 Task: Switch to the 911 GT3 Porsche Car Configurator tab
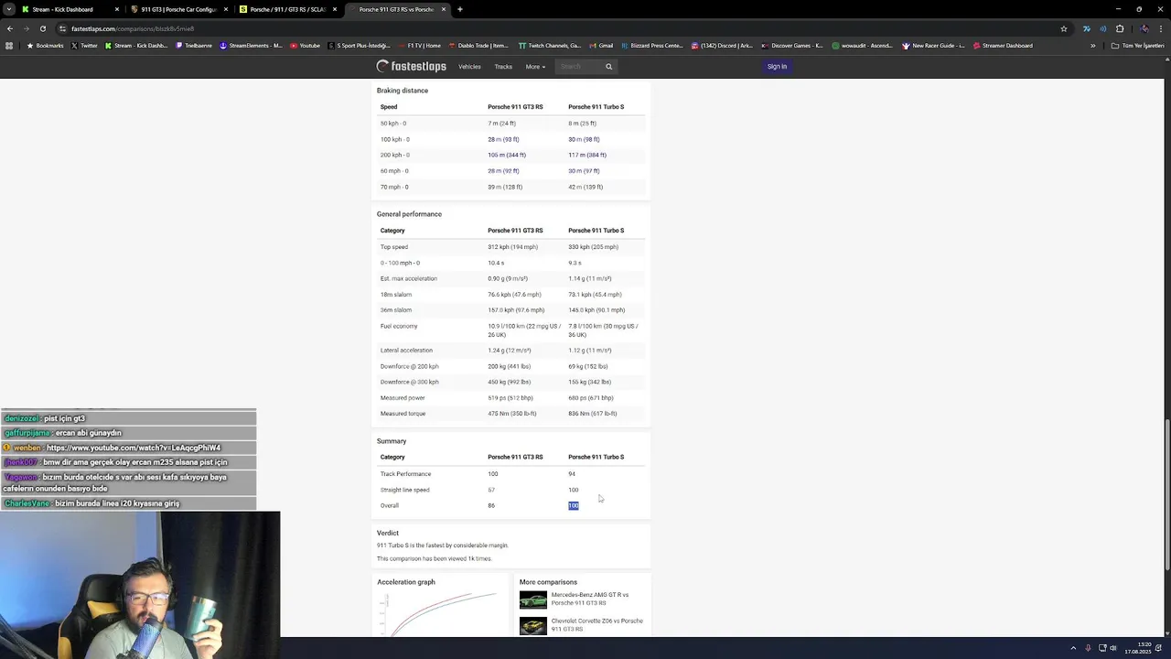(178, 9)
